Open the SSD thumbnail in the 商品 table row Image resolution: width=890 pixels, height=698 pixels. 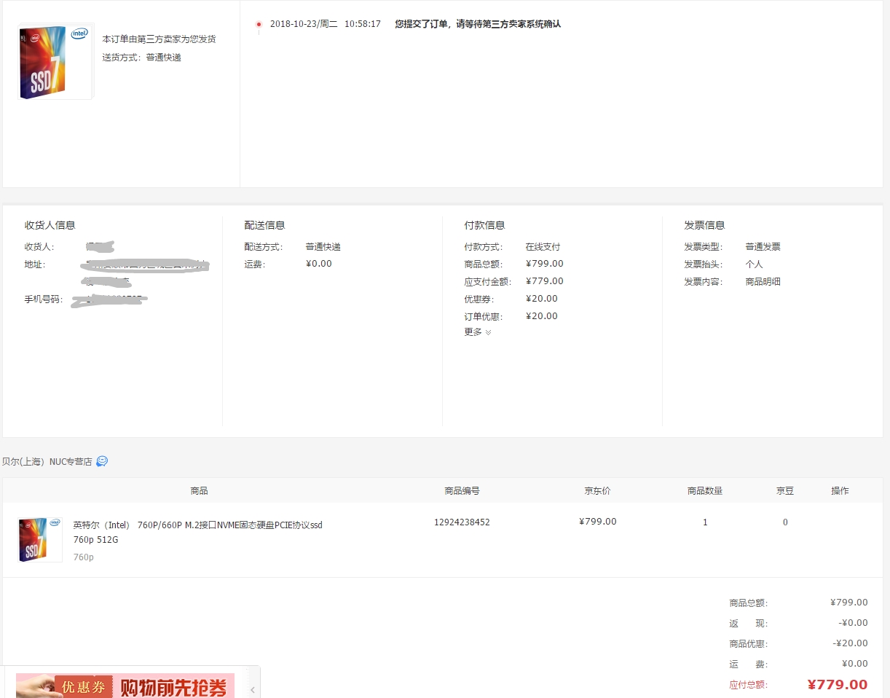click(x=40, y=540)
